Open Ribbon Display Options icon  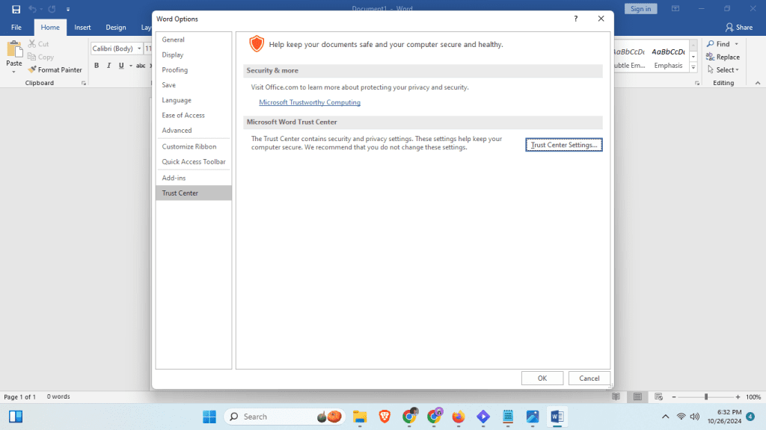(675, 9)
